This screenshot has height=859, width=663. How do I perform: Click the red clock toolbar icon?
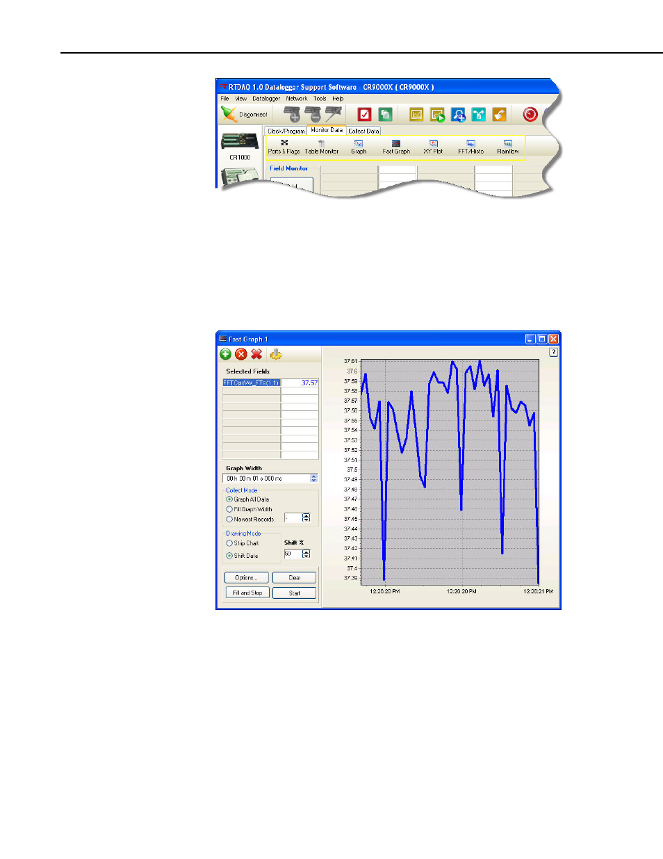[x=530, y=114]
